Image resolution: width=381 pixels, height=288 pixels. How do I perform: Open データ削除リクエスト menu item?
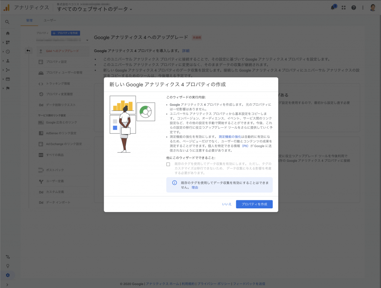tap(63, 105)
